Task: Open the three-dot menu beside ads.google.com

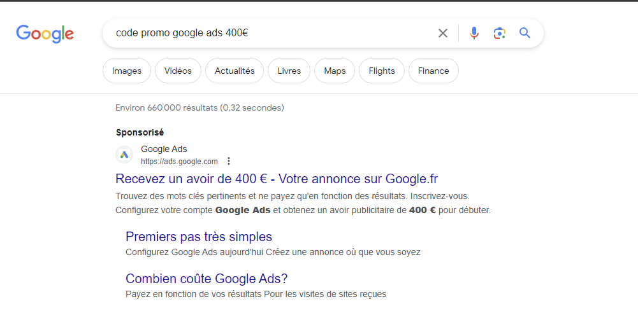Action: [x=229, y=161]
